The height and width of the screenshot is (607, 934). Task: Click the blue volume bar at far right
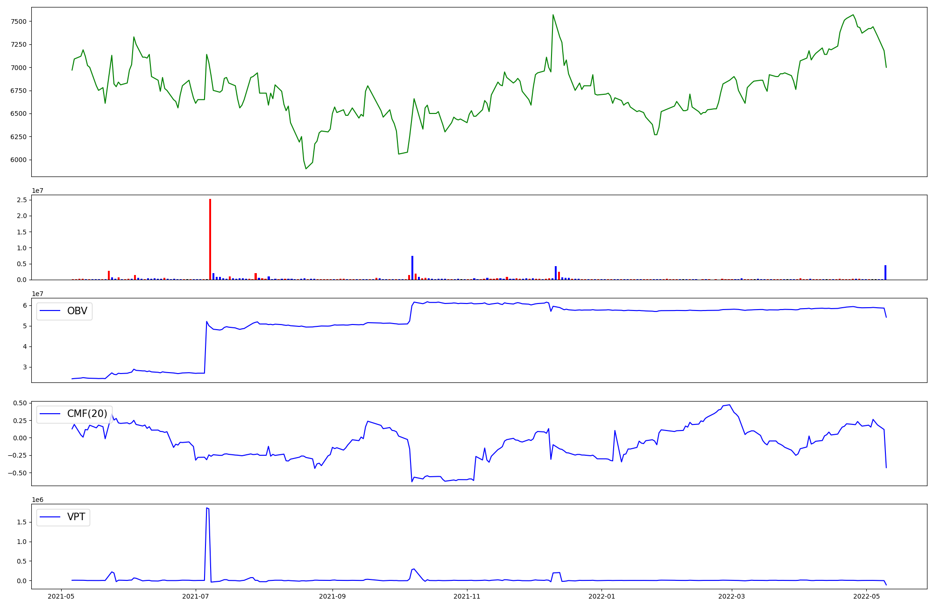click(885, 272)
